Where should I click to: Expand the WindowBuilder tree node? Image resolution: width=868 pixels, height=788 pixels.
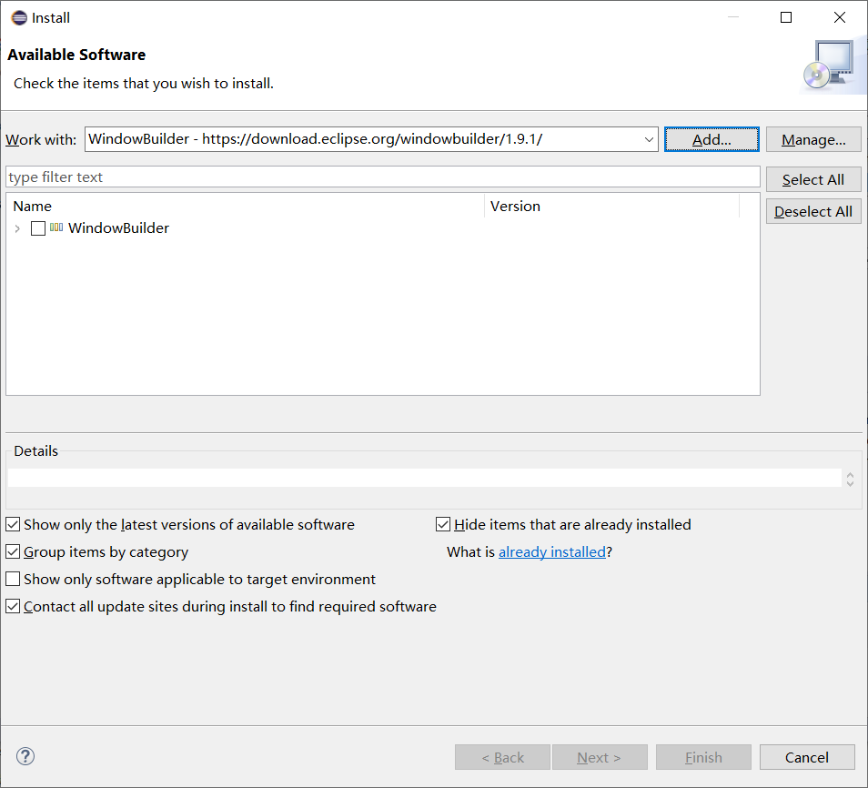(17, 228)
